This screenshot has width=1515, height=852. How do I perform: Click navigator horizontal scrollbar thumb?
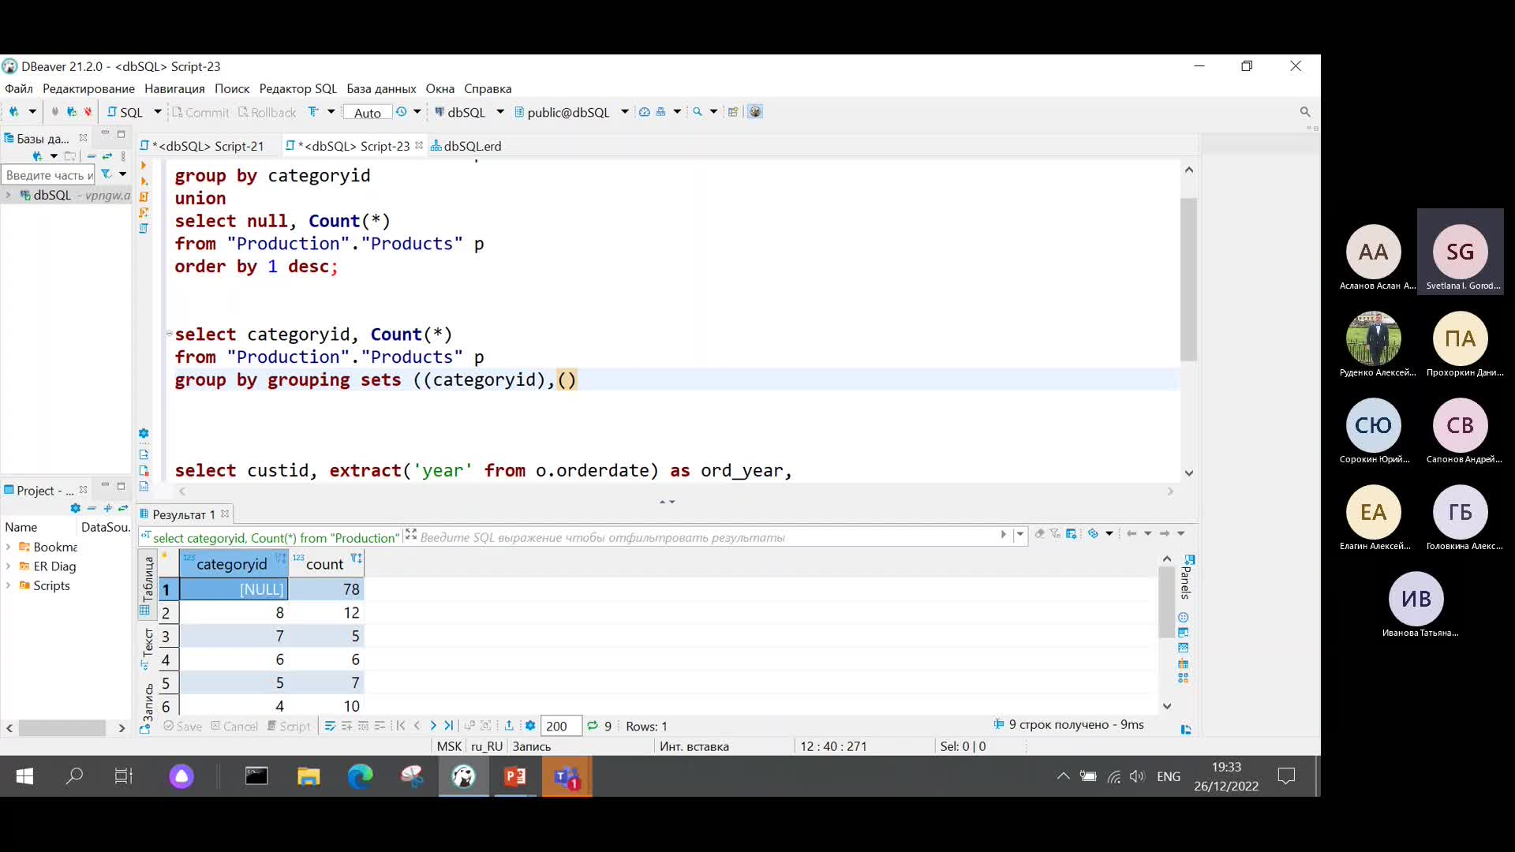coord(62,728)
